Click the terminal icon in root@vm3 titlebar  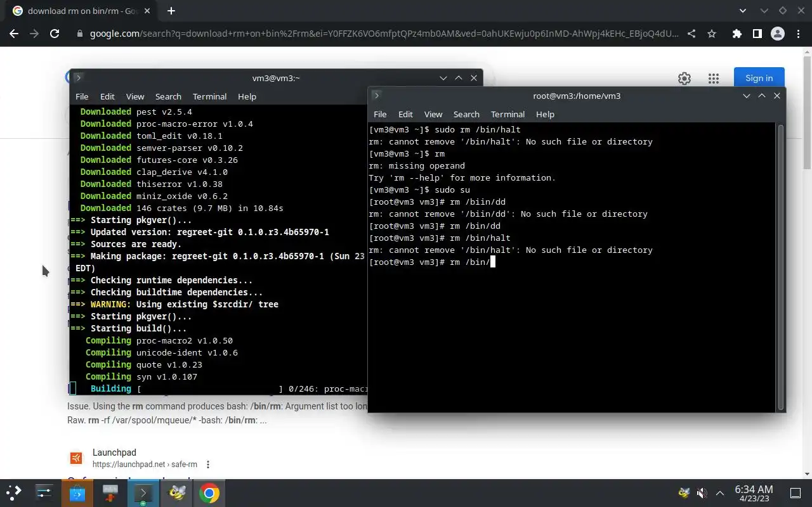[x=376, y=96]
